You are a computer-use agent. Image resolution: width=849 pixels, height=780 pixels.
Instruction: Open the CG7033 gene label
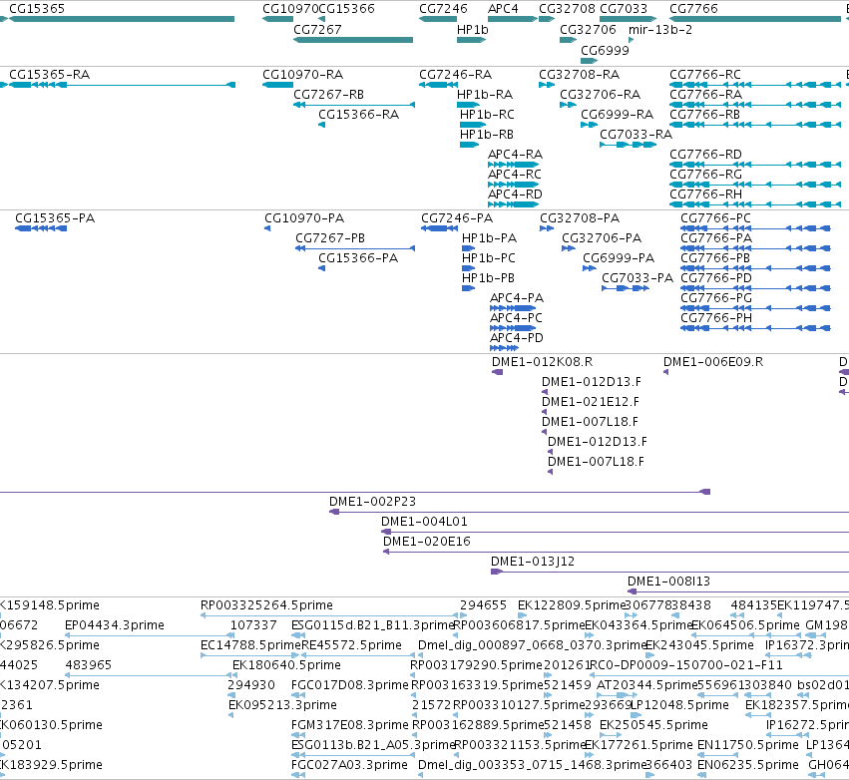624,9
